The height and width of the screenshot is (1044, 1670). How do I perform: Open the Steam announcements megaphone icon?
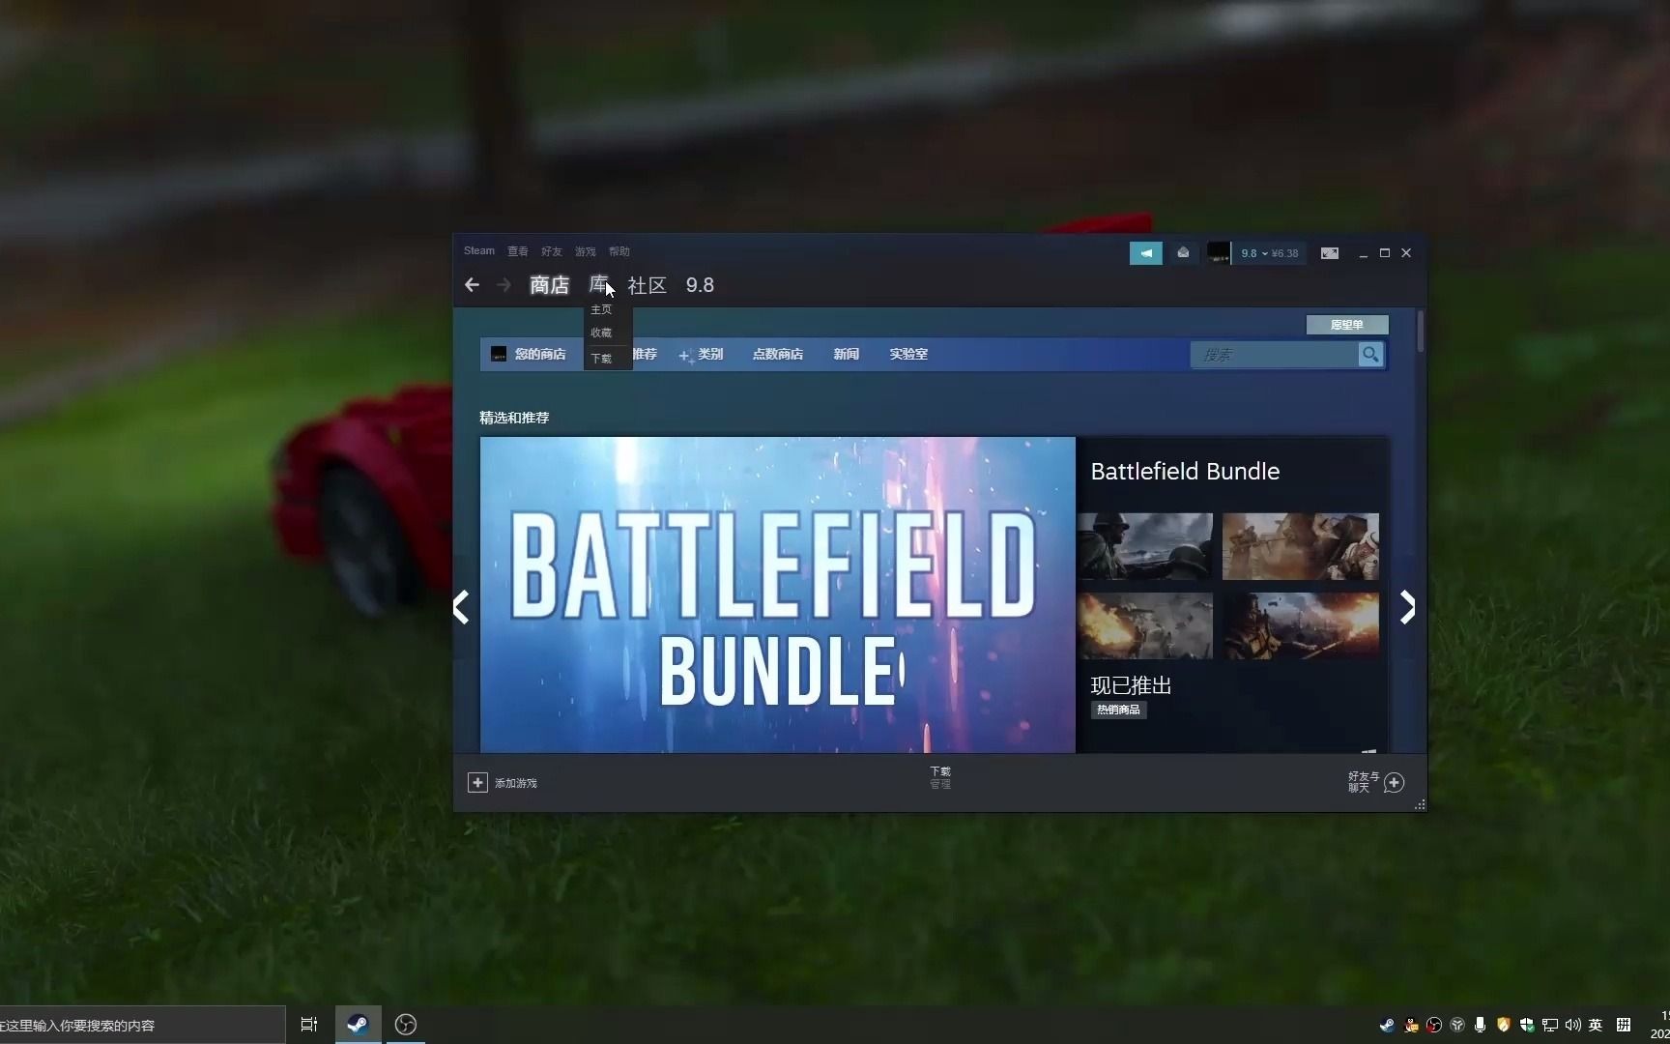(1145, 253)
